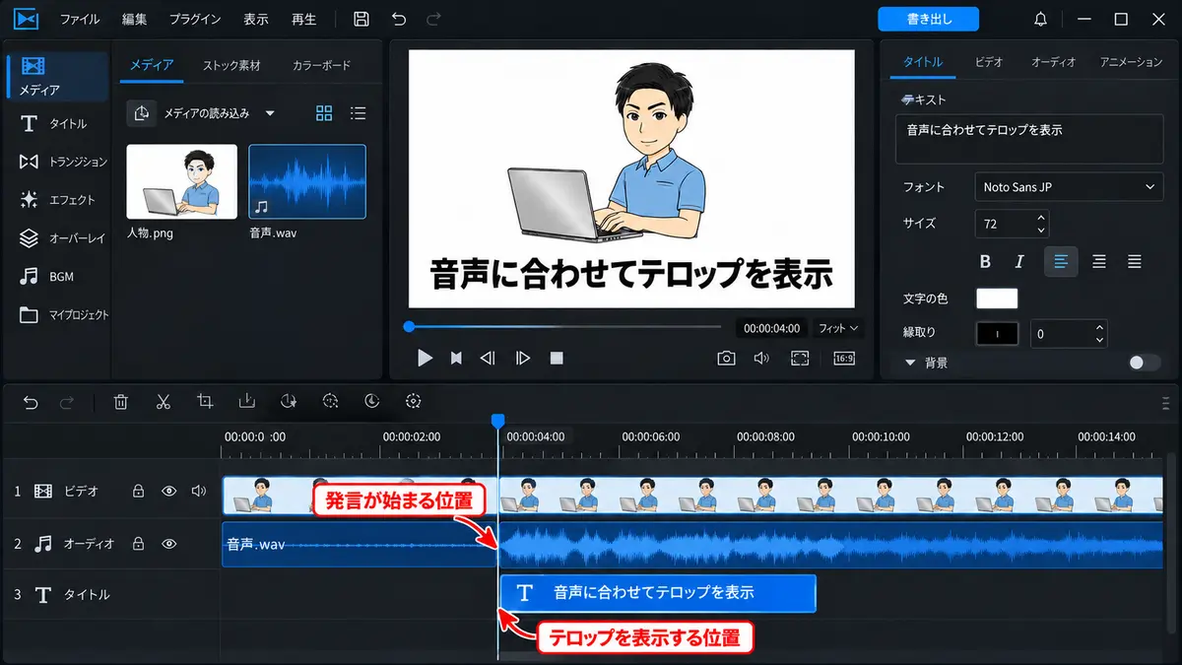Select justified text alignment

(x=1135, y=261)
